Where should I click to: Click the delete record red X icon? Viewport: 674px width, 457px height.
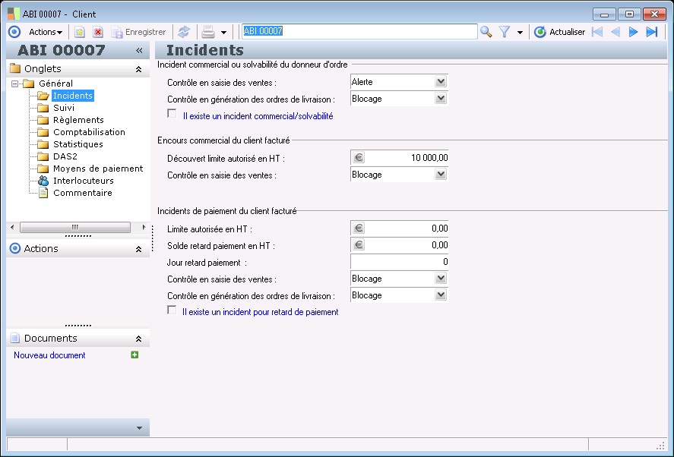pos(98,32)
